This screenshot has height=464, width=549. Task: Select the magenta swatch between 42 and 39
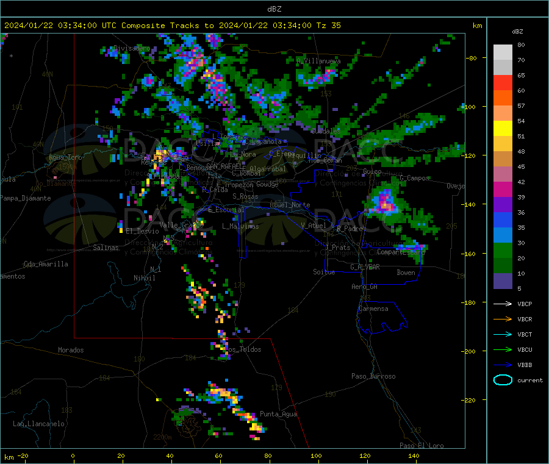click(x=503, y=189)
